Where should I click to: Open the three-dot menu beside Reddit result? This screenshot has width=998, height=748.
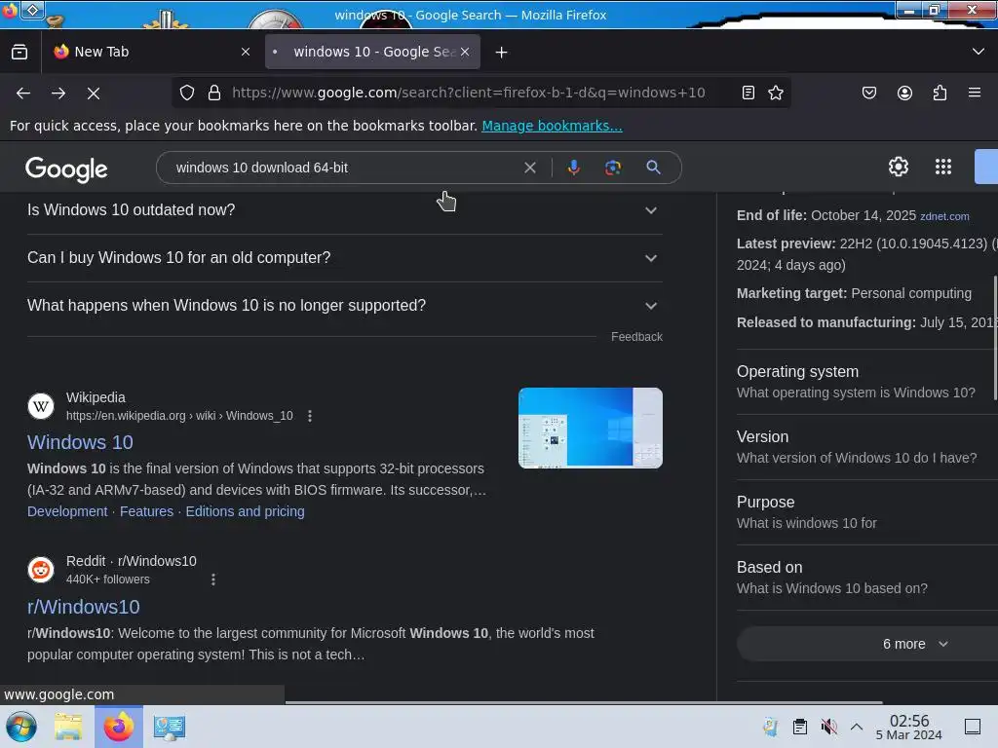213,580
